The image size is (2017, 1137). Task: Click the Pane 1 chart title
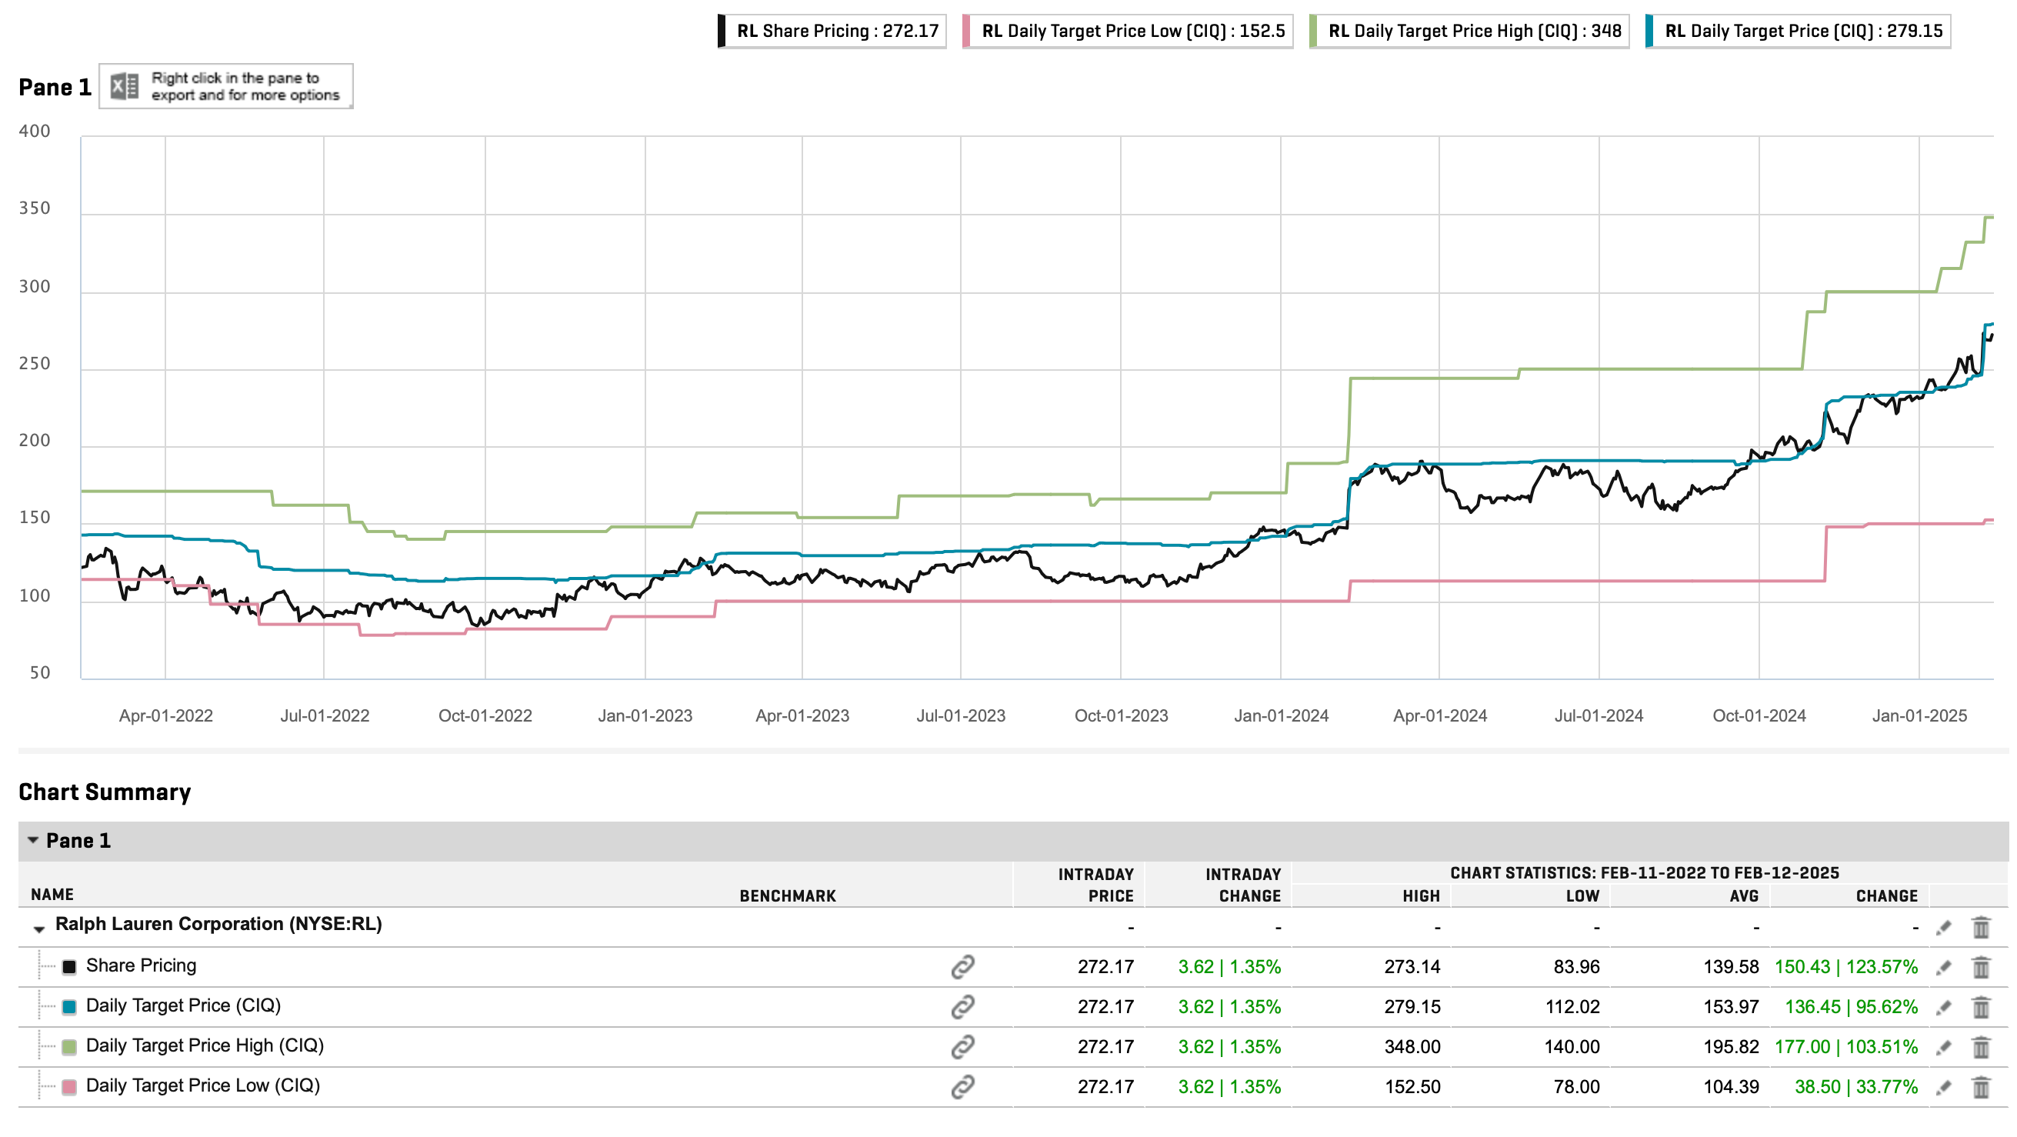pos(55,87)
